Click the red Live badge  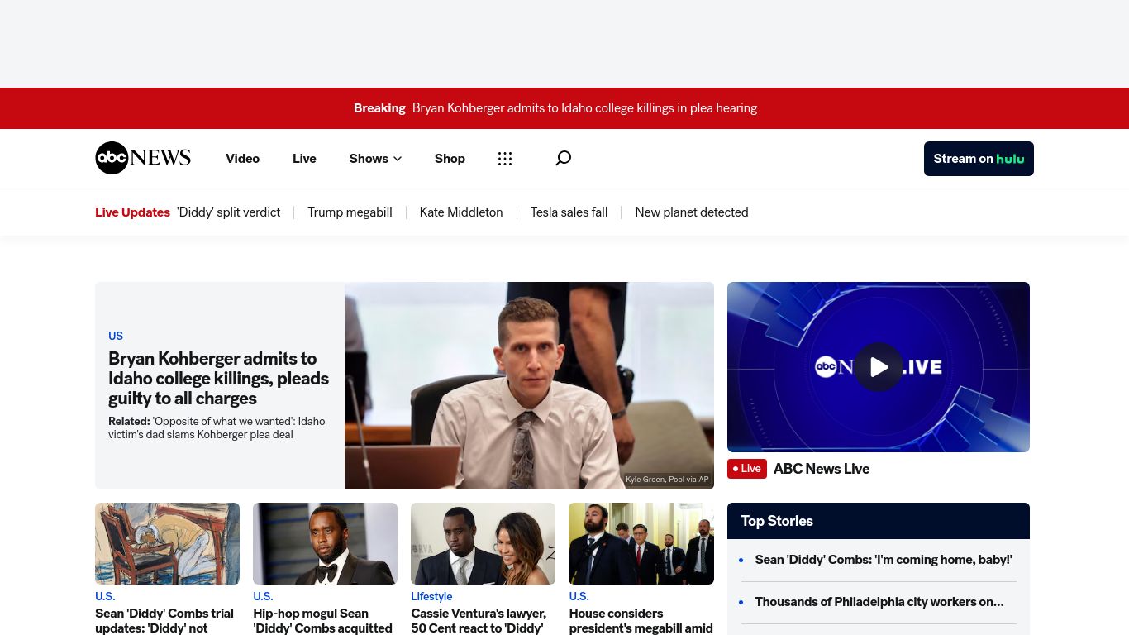point(747,469)
